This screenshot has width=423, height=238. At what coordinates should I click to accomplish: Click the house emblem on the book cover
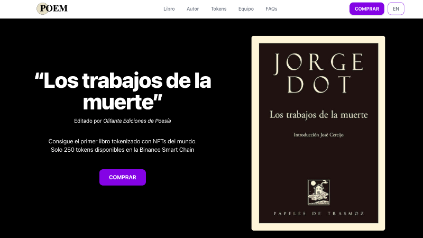[319, 193]
